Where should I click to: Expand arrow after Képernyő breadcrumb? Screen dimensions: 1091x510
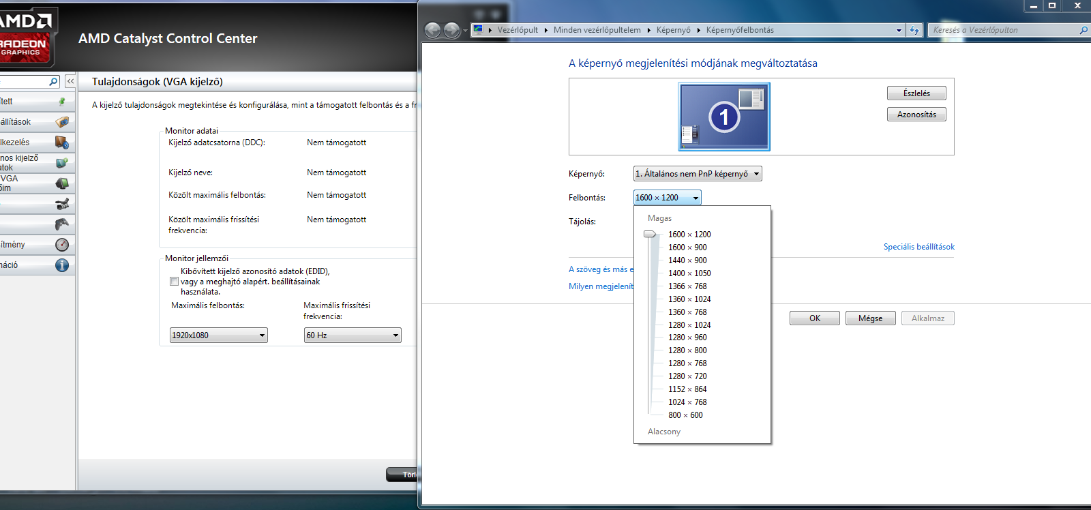698,30
